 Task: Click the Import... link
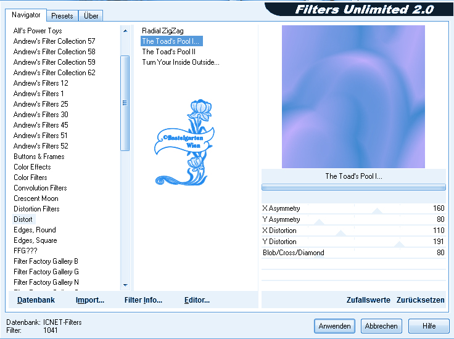(90, 300)
